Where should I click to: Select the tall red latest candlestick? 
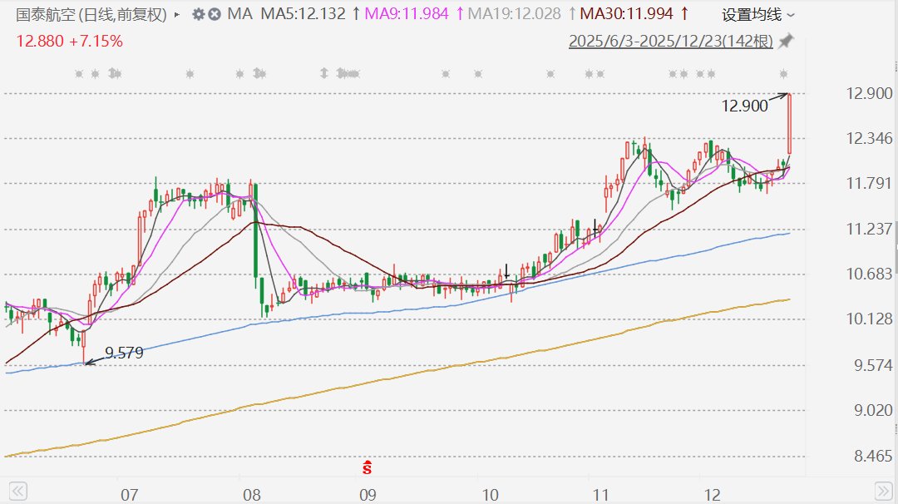790,124
